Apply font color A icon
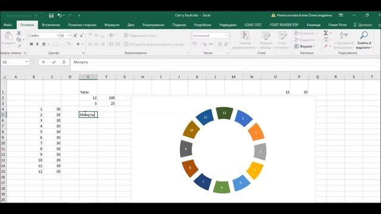381x214 pixels. pyautogui.click(x=78, y=44)
